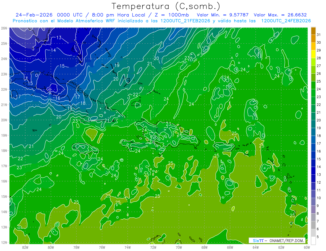
Task: Click the 74W longitude axis label
Action: coord(128,247)
